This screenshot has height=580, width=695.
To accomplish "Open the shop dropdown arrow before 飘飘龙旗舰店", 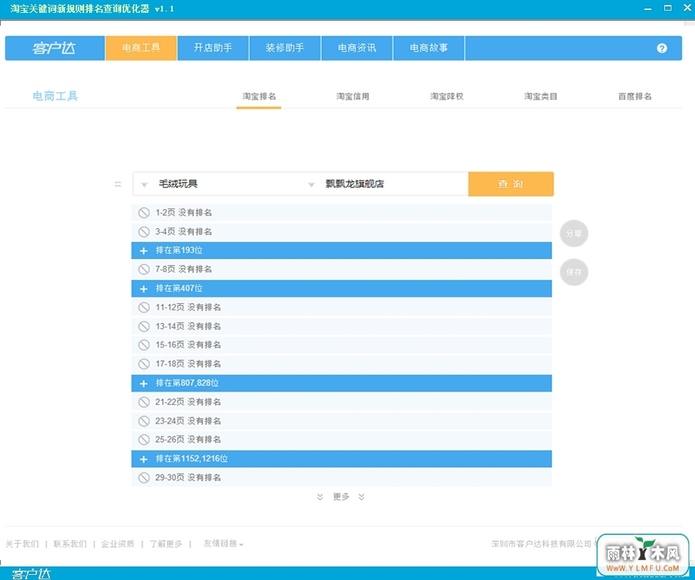I will pyautogui.click(x=312, y=185).
